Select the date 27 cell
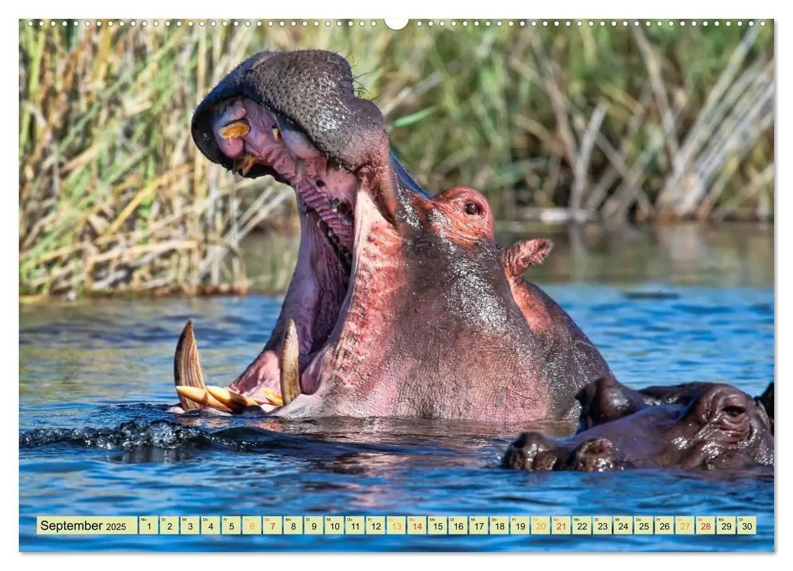Viewport: 793px width, 571px height. (685, 526)
